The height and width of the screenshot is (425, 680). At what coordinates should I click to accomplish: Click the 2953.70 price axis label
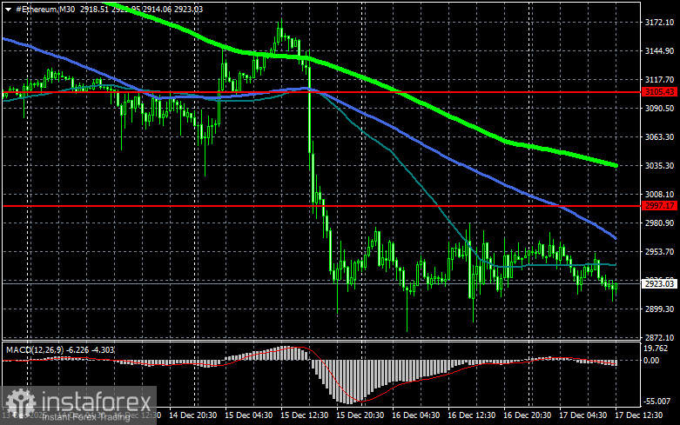[x=659, y=251]
